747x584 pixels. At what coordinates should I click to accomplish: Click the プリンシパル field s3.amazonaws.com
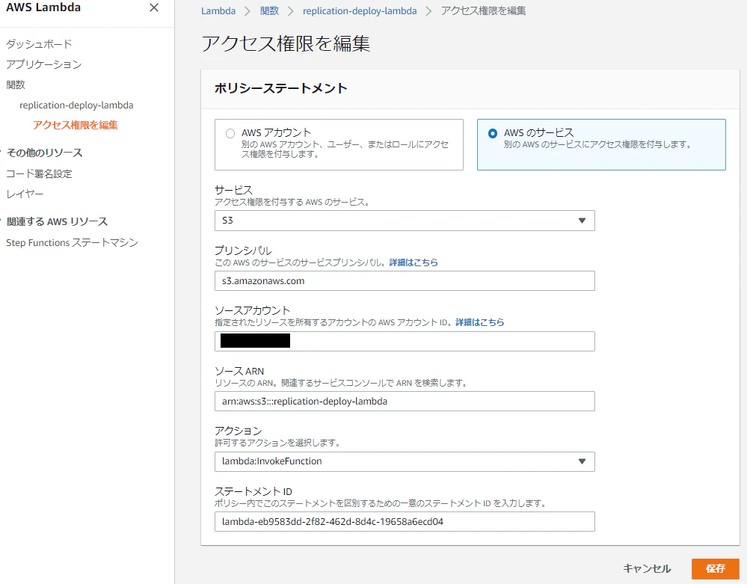point(405,281)
